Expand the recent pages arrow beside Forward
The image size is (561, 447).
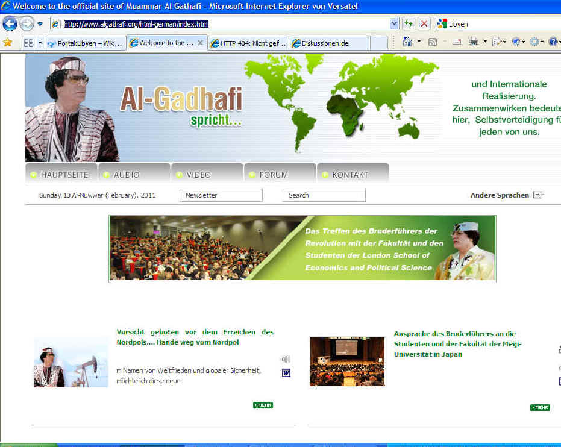click(x=40, y=24)
